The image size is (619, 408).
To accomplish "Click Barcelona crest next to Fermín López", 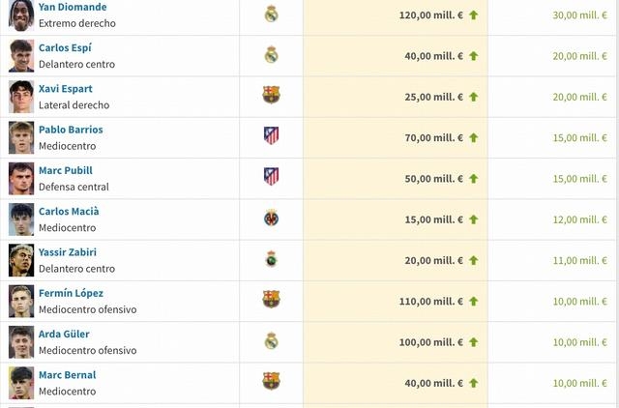I will pyautogui.click(x=271, y=299).
